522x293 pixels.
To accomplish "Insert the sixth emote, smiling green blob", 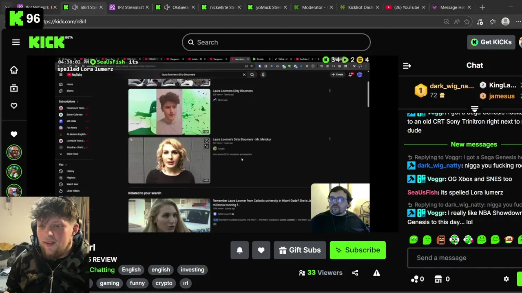I will tap(482, 240).
